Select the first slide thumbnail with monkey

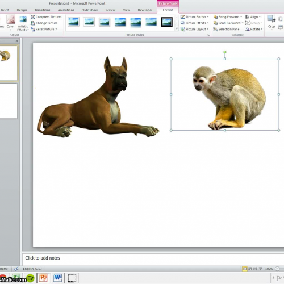[x=9, y=63]
